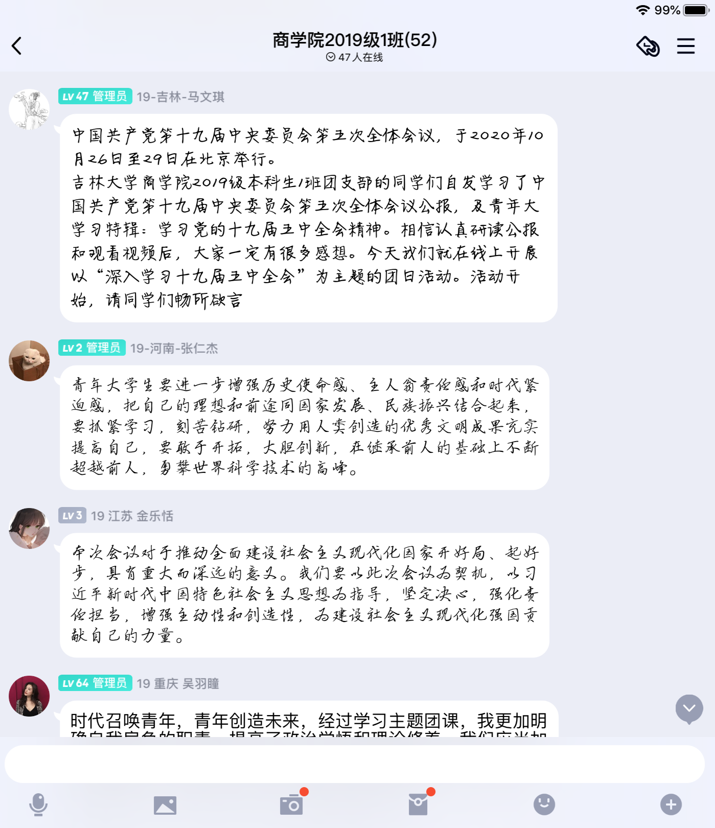The width and height of the screenshot is (715, 828).
Task: Tap the back arrow icon
Action: pos(17,46)
